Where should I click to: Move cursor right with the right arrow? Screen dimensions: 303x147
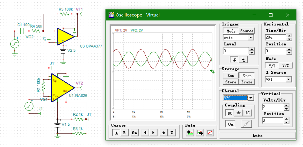(153, 133)
